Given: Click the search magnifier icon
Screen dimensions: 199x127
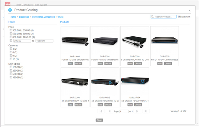Looking at the screenshot, I should pyautogui.click(x=153, y=17).
